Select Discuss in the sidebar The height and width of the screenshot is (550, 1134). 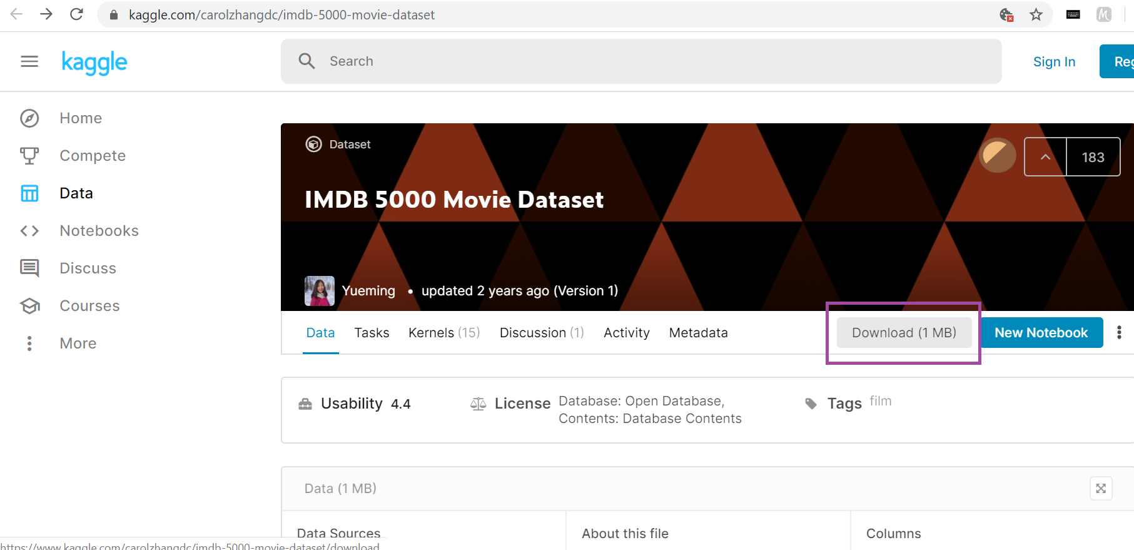88,268
